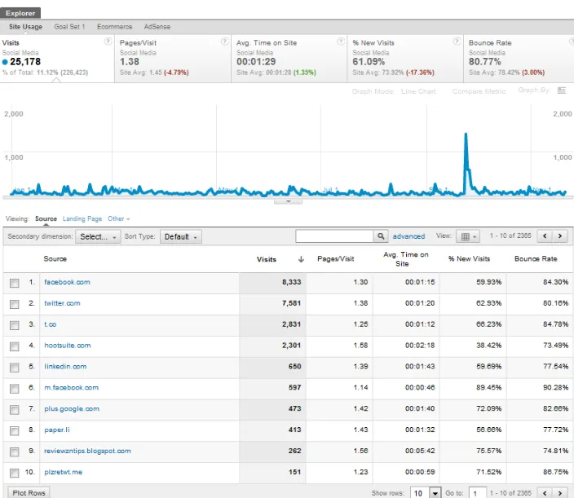This screenshot has height=498, width=574.
Task: Check the t.co row checkbox
Action: (x=15, y=325)
